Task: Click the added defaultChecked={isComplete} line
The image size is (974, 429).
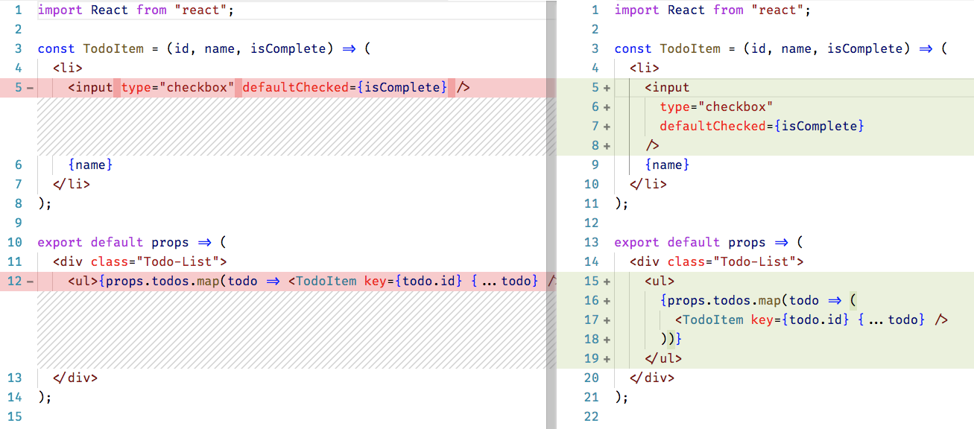Action: click(762, 127)
